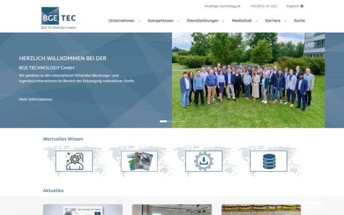Screen dimensions: 344x215
Task: Follow the Mehr Informationen link
Action: tap(36, 99)
